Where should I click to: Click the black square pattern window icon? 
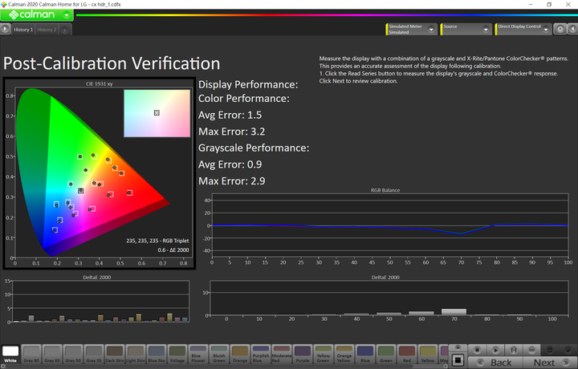click(x=458, y=359)
